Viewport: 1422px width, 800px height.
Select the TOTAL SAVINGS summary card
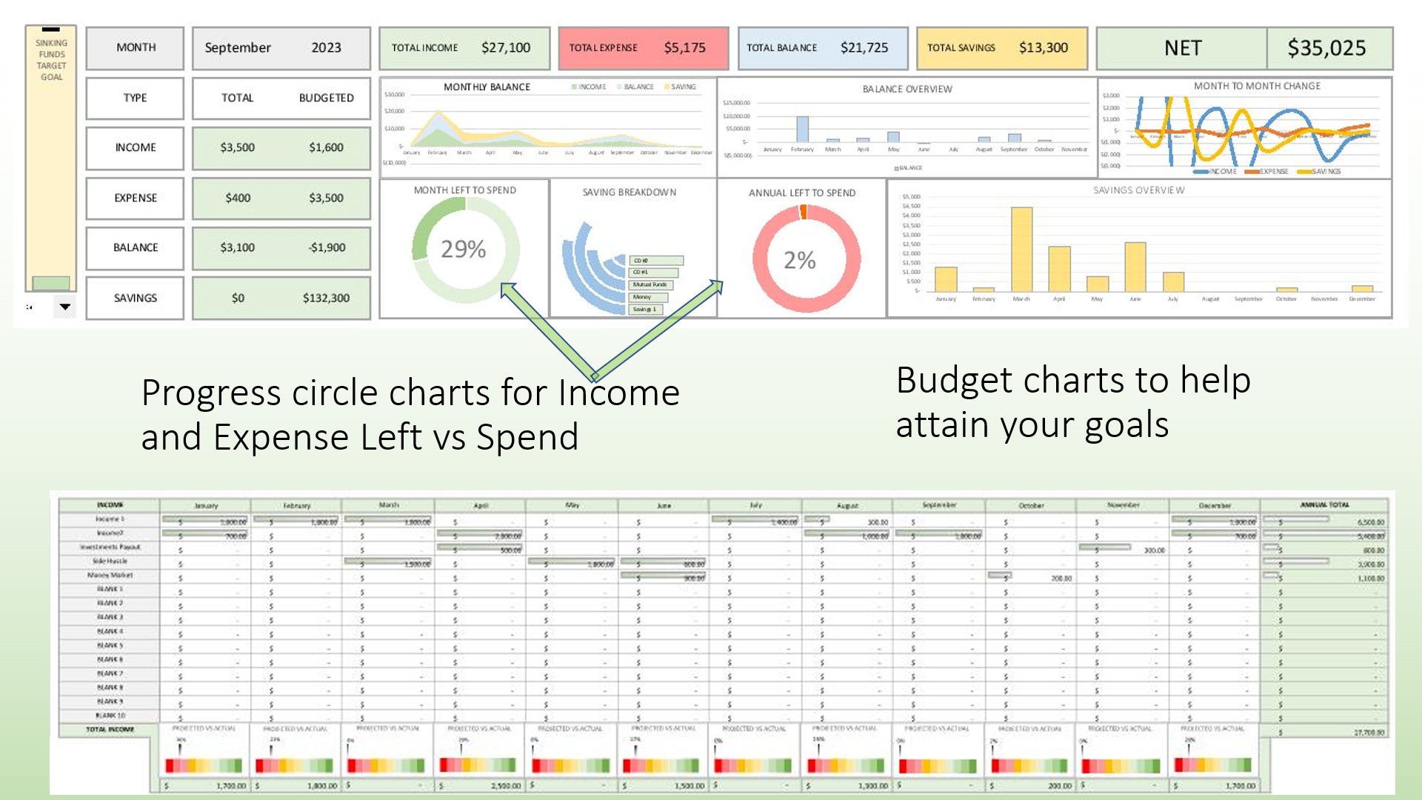(1001, 47)
